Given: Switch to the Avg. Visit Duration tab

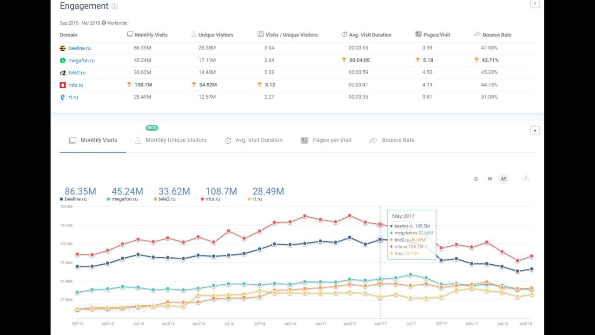Looking at the screenshot, I should (x=254, y=140).
